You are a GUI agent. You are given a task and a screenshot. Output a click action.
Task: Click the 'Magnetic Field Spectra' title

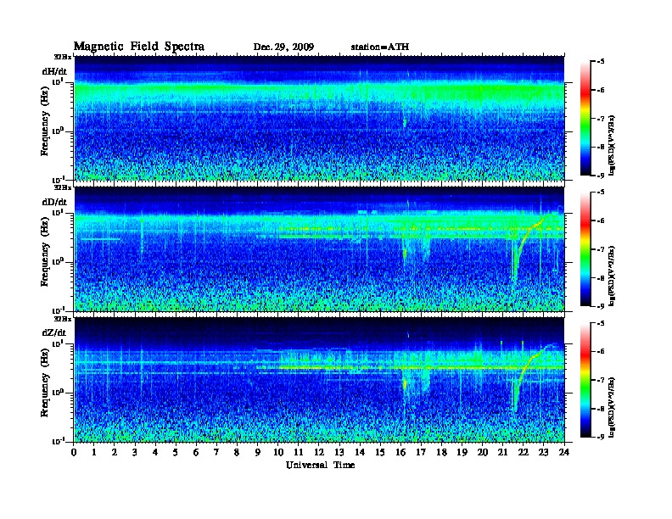pyautogui.click(x=139, y=47)
